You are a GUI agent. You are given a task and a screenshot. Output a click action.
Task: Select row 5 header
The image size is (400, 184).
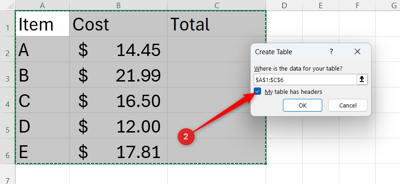point(8,126)
